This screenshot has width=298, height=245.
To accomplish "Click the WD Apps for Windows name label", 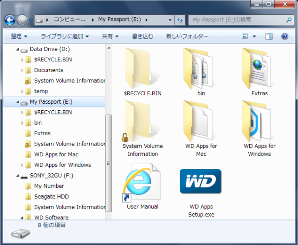I will point(259,150).
